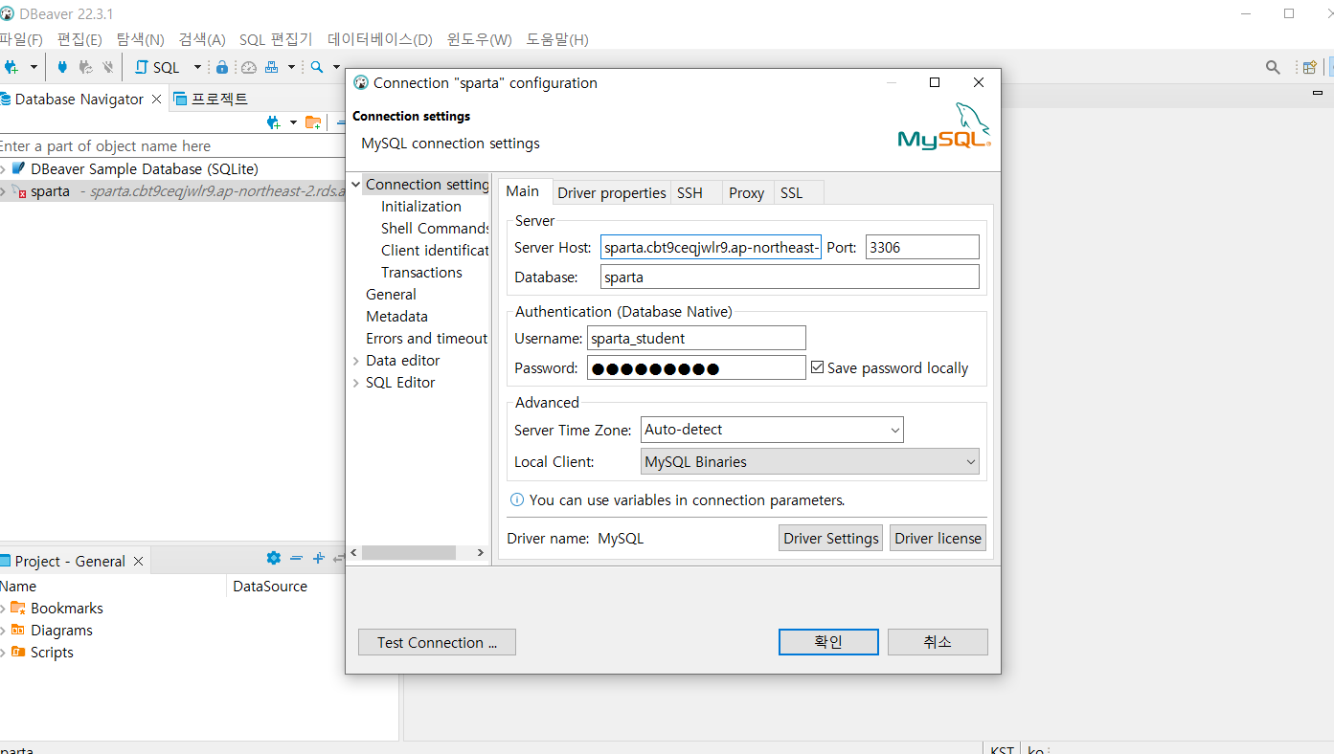Select Client identification in settings tree
The width and height of the screenshot is (1334, 754).
[x=435, y=250]
